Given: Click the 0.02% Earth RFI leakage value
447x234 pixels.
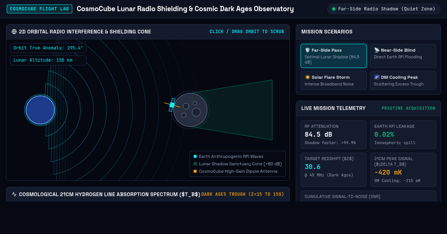Looking at the screenshot, I should tap(384, 134).
